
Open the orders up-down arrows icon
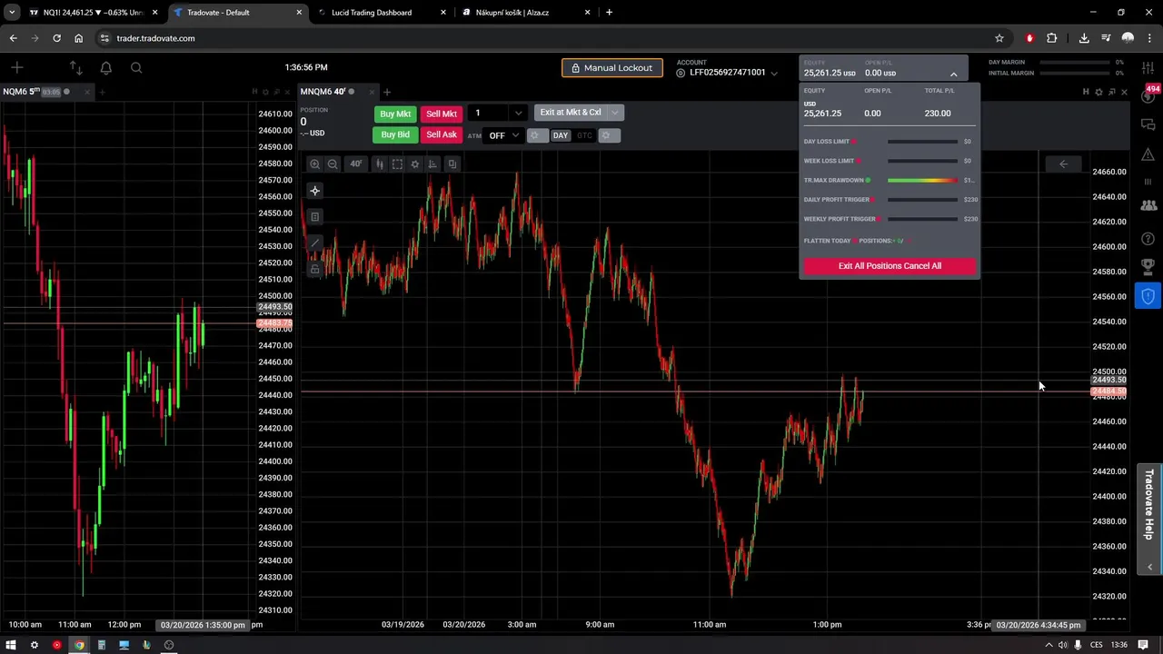(75, 67)
